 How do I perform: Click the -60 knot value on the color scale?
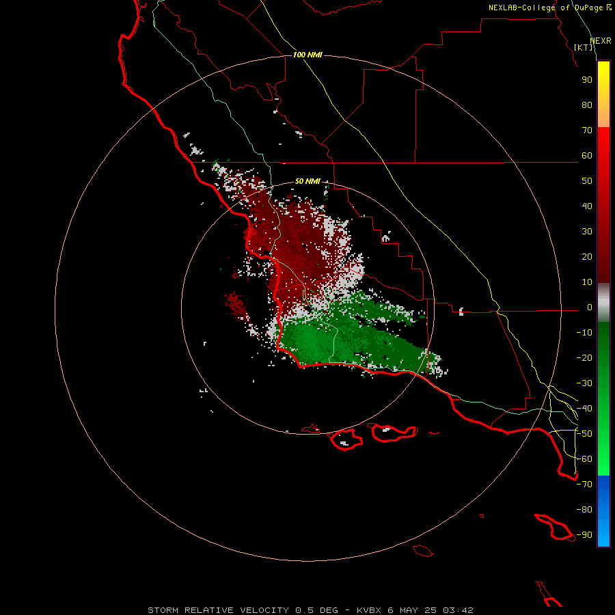[584, 459]
